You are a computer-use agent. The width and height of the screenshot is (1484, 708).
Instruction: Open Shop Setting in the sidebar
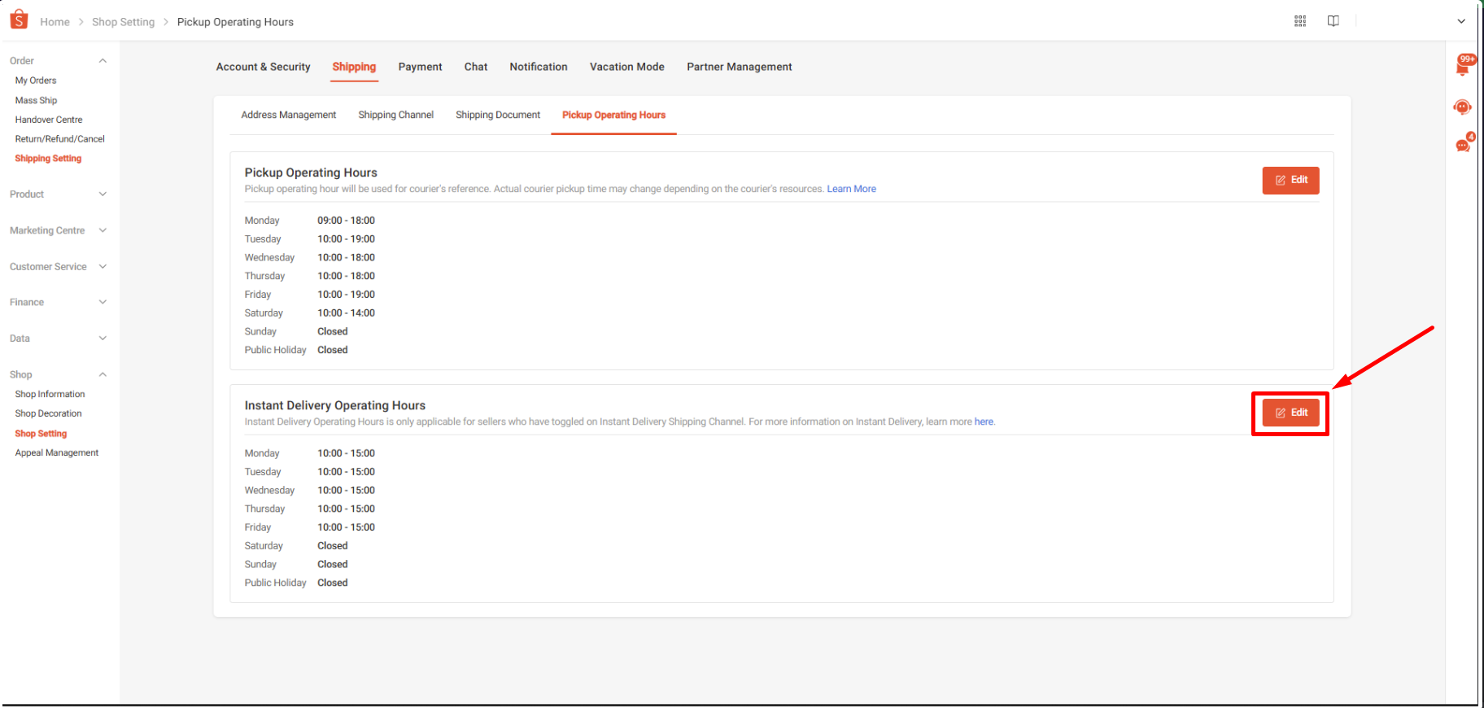[x=41, y=434]
